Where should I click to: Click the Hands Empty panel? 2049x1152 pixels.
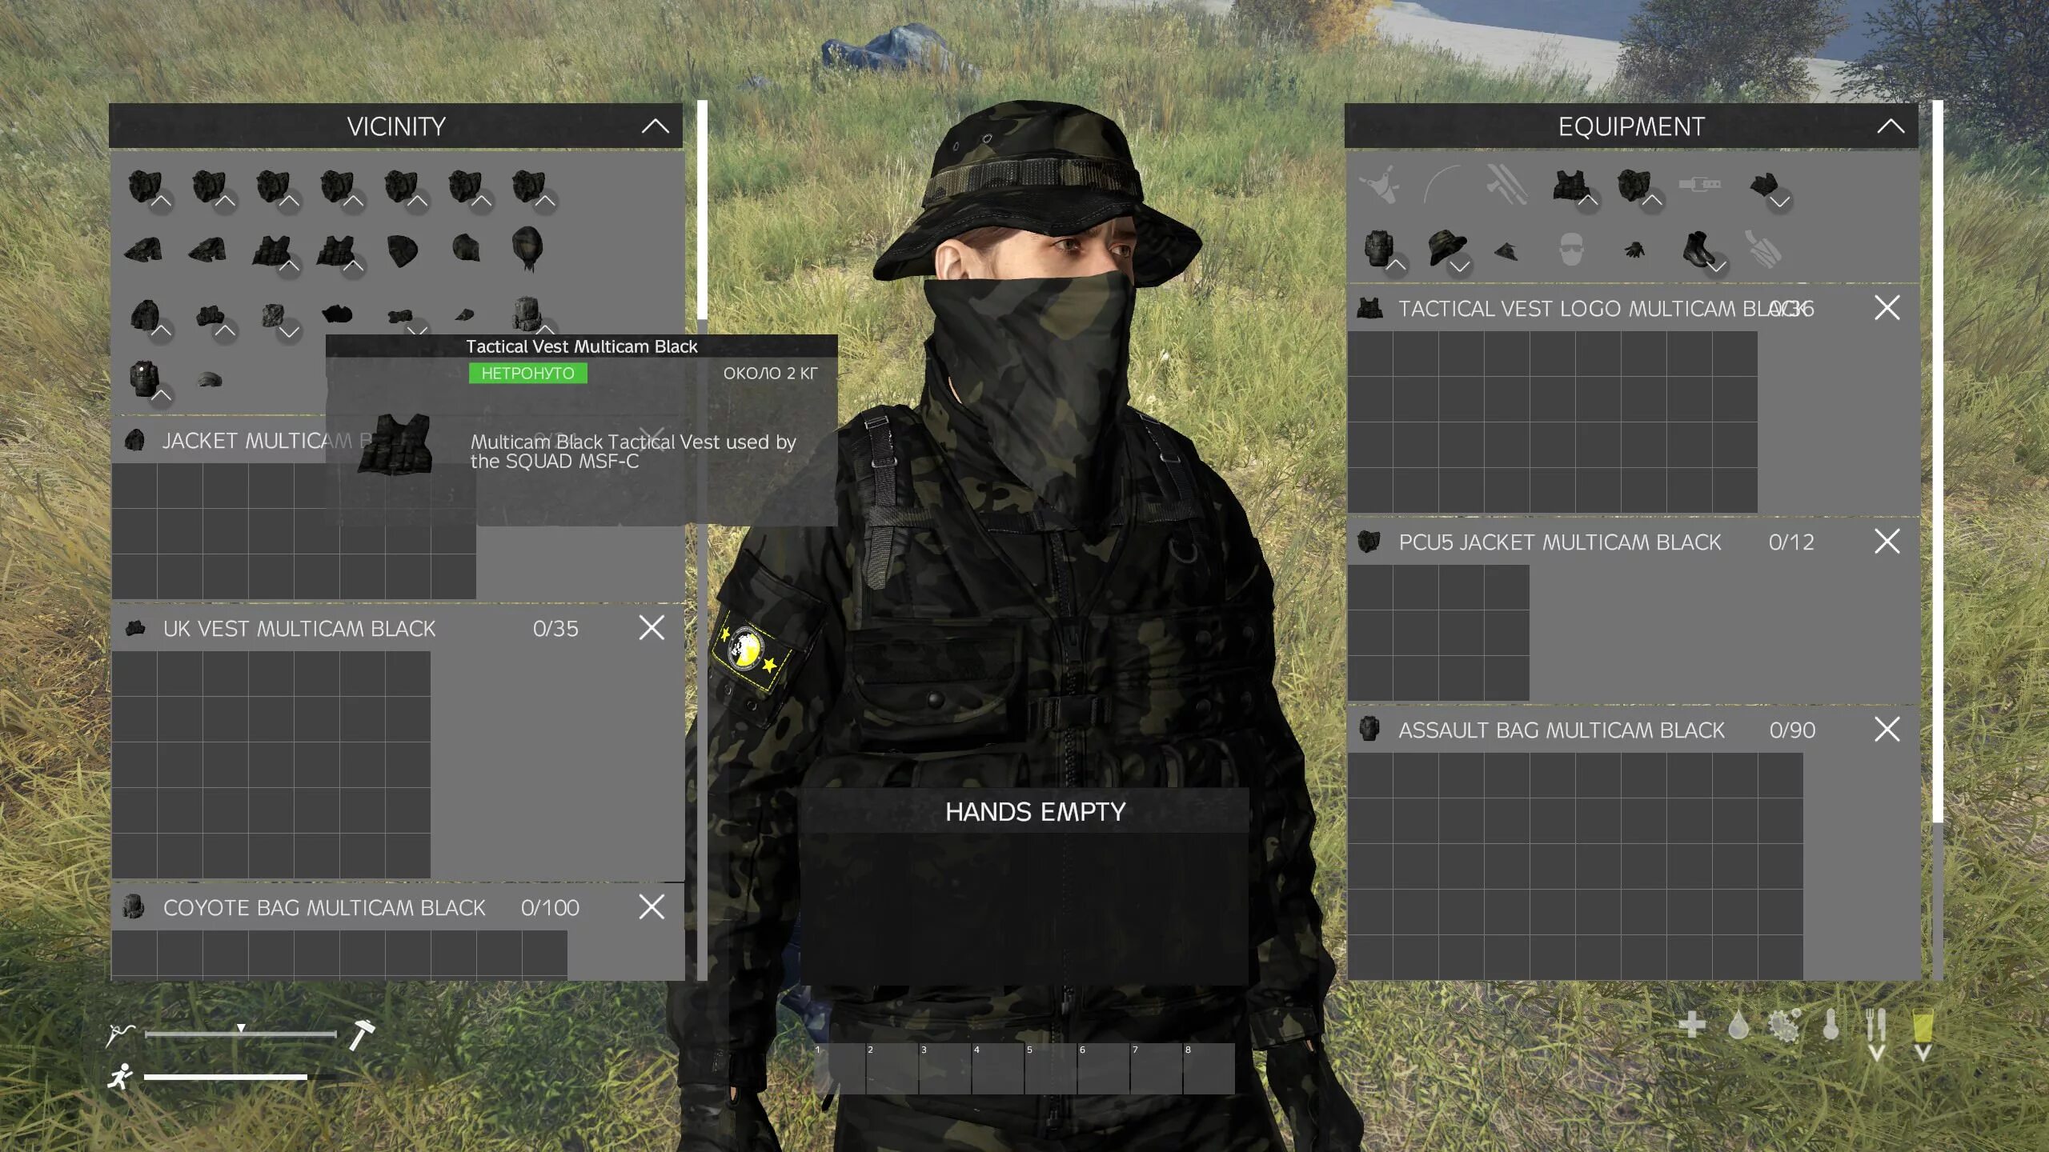pos(1034,812)
